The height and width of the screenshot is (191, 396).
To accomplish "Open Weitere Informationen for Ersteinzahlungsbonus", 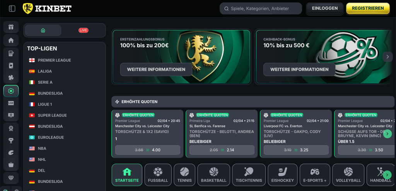I will 156,70.
